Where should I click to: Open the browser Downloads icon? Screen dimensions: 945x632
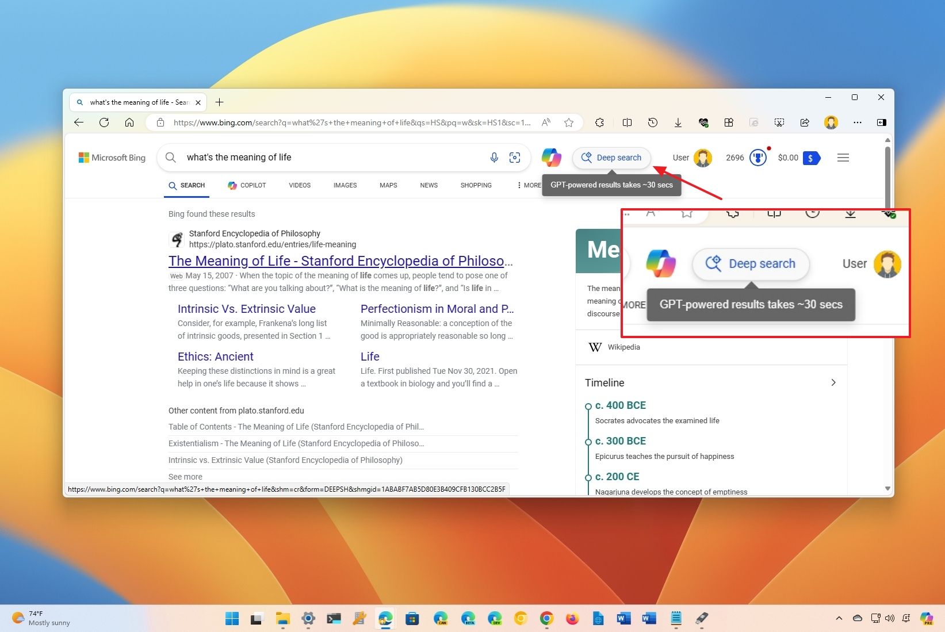(x=678, y=122)
